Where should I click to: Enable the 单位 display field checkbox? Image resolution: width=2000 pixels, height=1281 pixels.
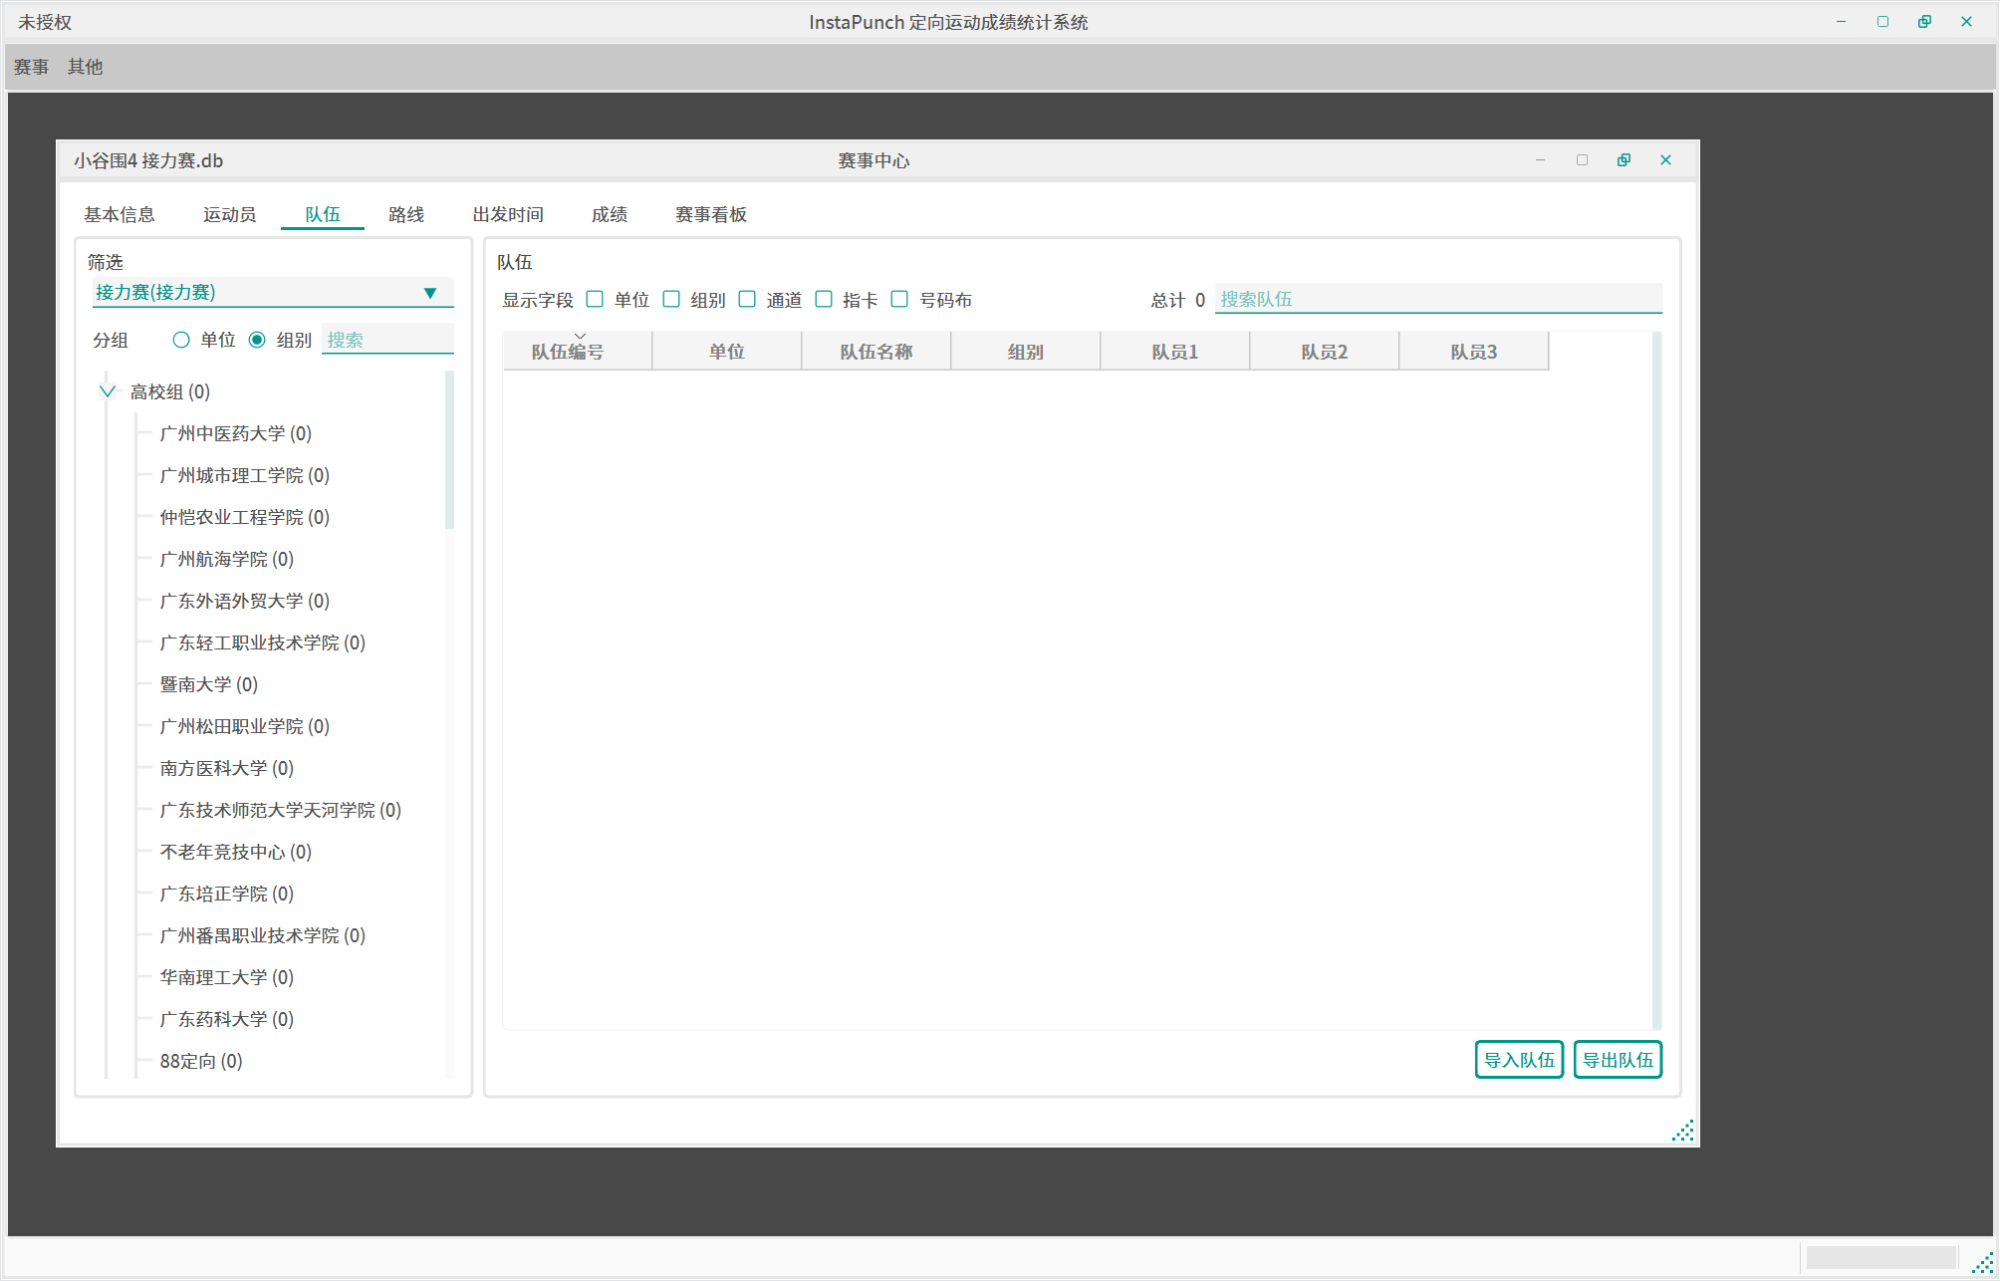595,299
